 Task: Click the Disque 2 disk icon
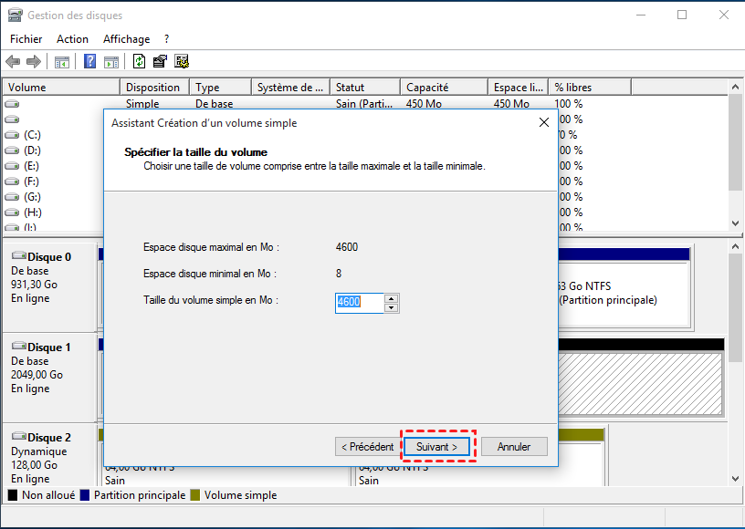point(19,436)
